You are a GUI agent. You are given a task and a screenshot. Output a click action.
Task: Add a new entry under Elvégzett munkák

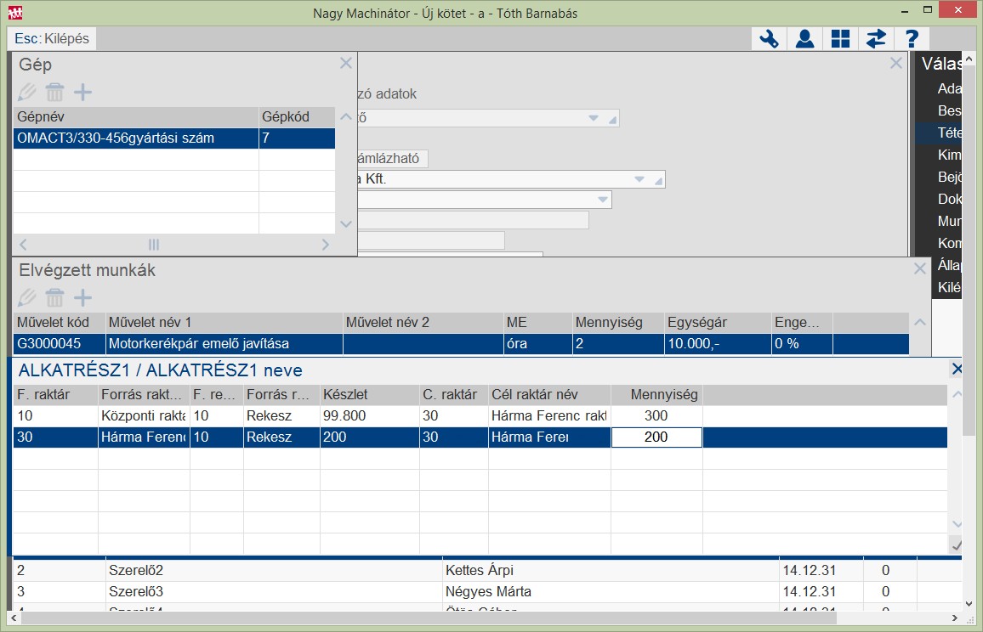click(82, 297)
